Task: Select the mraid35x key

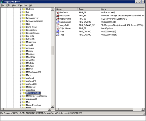Action: tap(30, 60)
